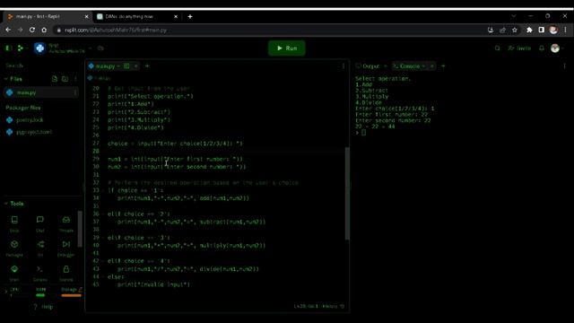
Task: Click the new file icon in Files section
Action: point(55,79)
